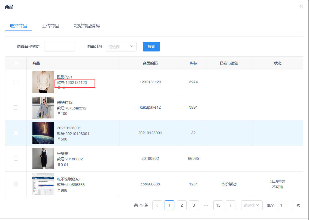Click the 状态 column header
Screen dimensions: 309x220
pyautogui.click(x=278, y=63)
